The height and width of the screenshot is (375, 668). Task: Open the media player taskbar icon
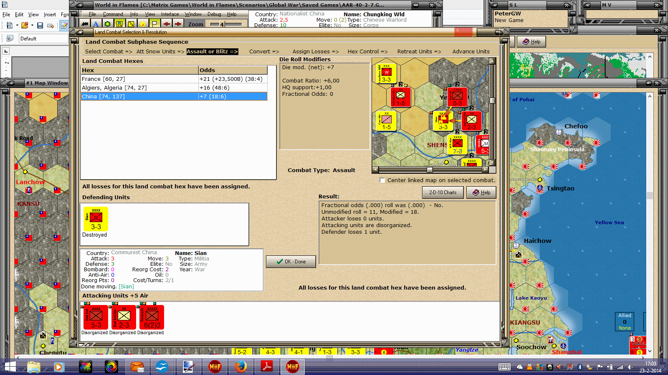click(x=58, y=367)
